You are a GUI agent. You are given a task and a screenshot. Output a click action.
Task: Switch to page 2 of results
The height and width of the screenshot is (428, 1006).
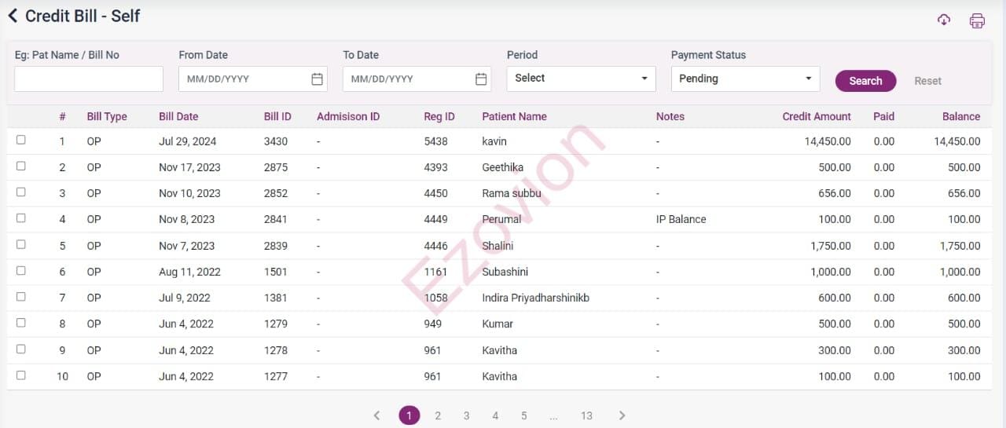(x=438, y=415)
